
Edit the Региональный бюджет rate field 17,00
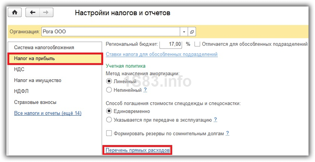point(171,44)
